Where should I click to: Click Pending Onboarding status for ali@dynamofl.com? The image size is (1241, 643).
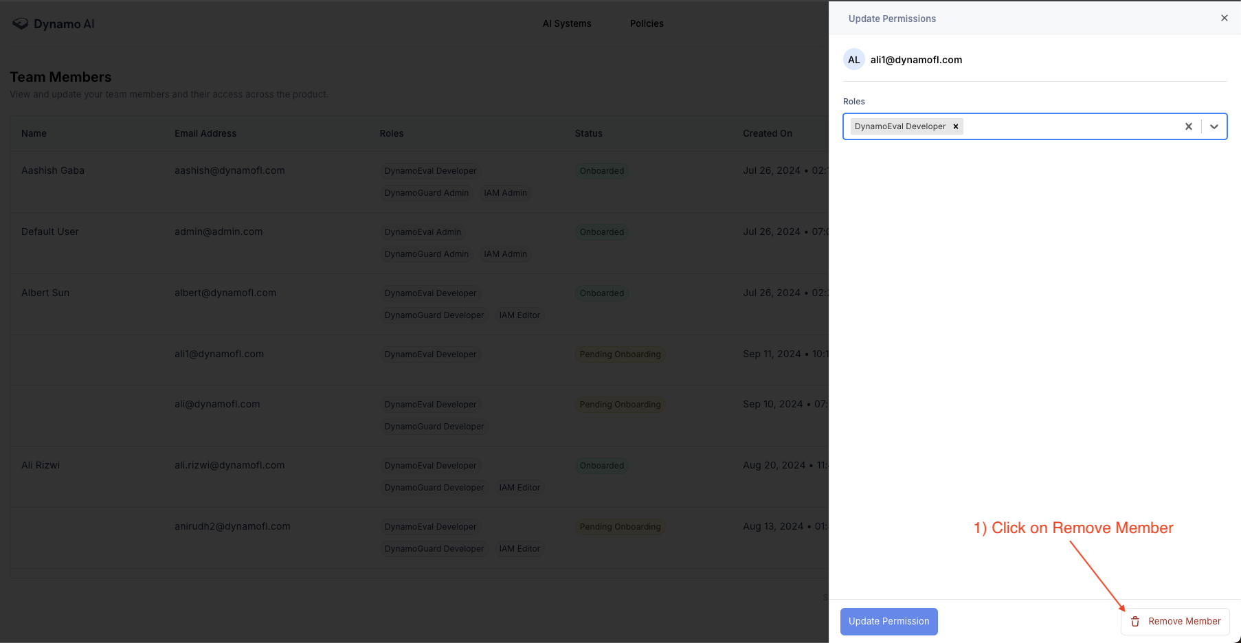click(620, 405)
